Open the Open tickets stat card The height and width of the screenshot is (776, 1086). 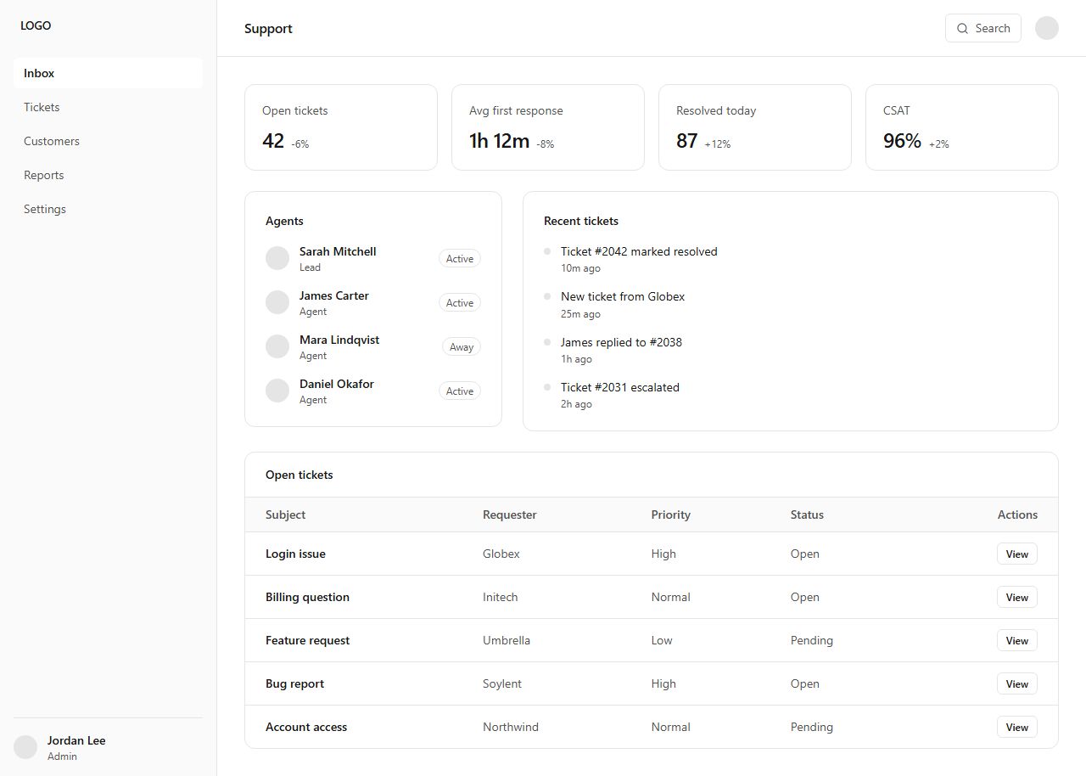(x=341, y=127)
